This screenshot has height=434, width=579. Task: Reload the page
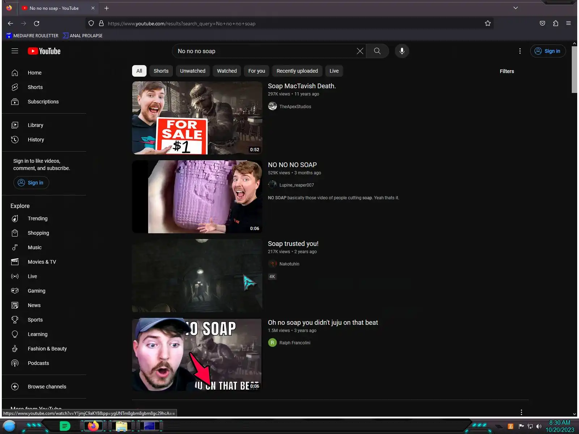point(37,24)
